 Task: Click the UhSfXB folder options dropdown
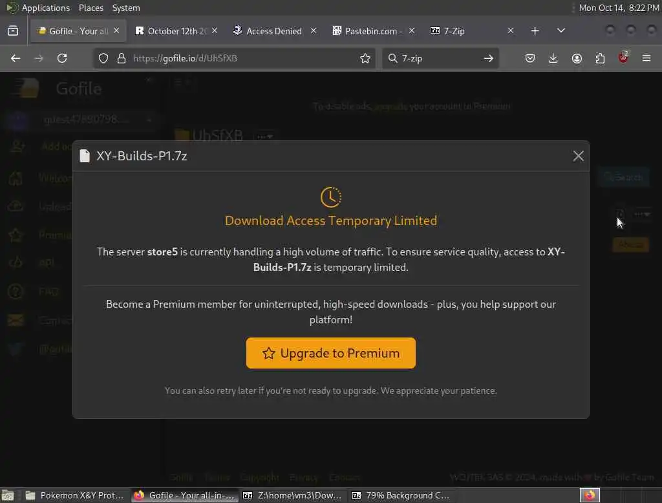[264, 136]
